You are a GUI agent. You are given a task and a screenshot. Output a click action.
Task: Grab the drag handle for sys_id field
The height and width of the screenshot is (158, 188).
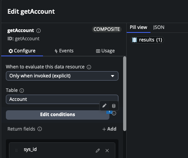click(16, 151)
